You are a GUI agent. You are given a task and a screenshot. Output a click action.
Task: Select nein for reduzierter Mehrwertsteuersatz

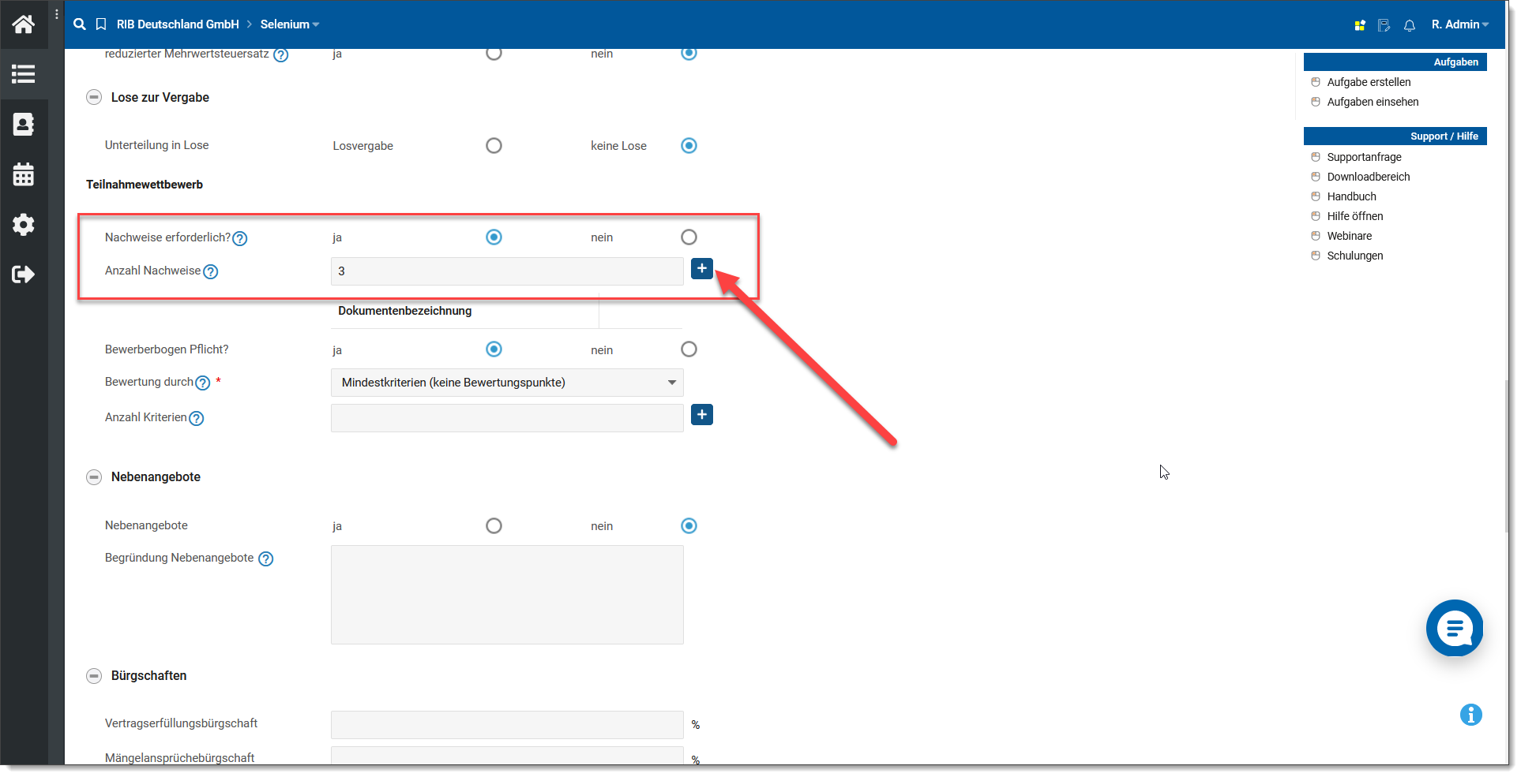click(689, 53)
